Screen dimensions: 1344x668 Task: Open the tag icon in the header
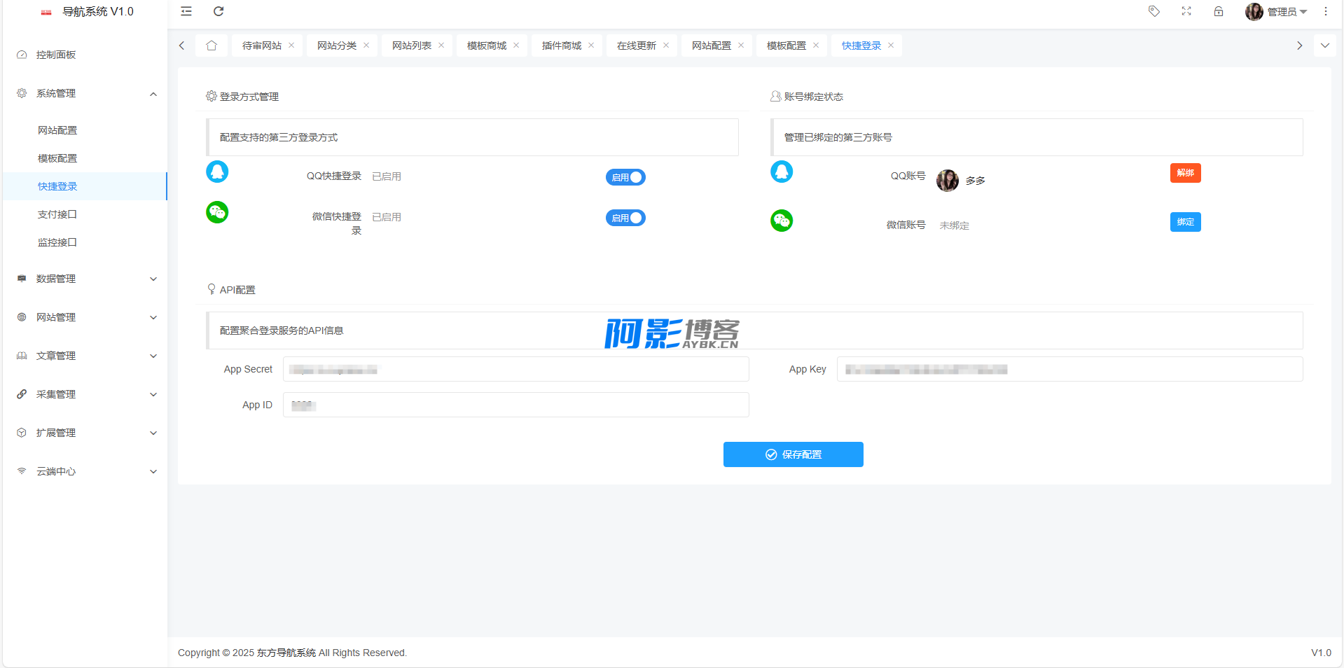[x=1154, y=11]
